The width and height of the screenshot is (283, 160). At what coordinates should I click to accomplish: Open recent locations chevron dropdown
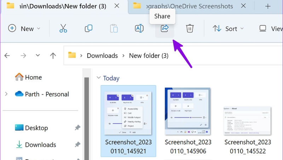38,55
